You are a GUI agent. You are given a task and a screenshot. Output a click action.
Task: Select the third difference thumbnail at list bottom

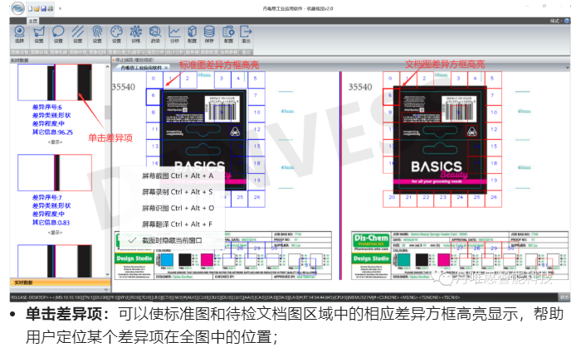[55, 261]
